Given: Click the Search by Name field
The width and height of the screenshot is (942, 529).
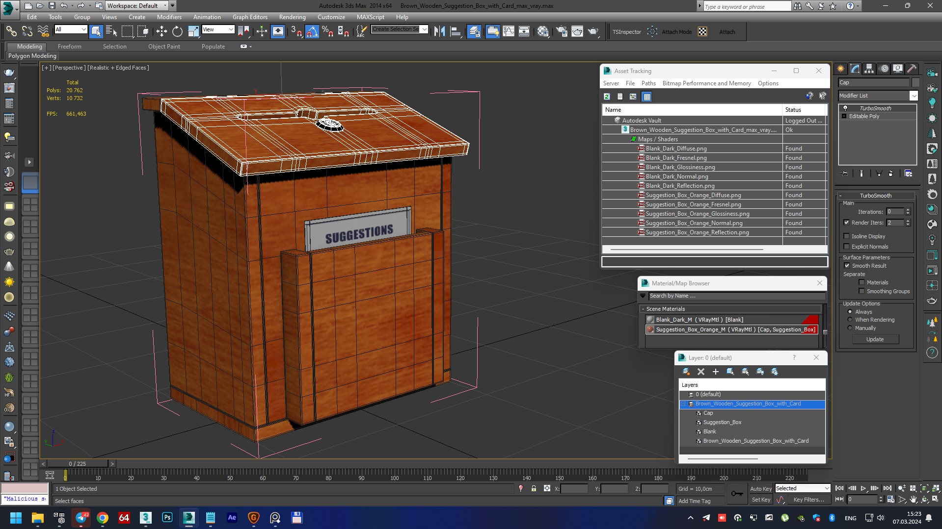Looking at the screenshot, I should pyautogui.click(x=736, y=296).
